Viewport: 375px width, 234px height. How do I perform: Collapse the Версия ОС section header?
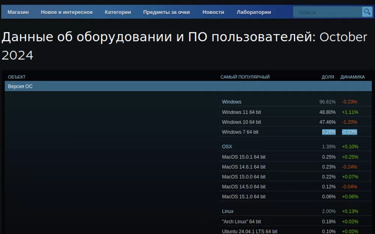pos(188,86)
